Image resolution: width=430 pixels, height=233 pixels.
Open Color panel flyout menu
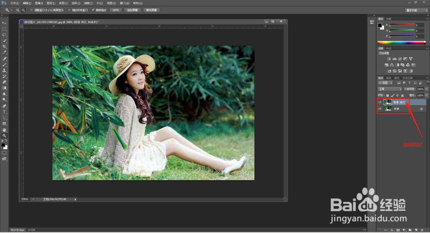click(x=427, y=19)
